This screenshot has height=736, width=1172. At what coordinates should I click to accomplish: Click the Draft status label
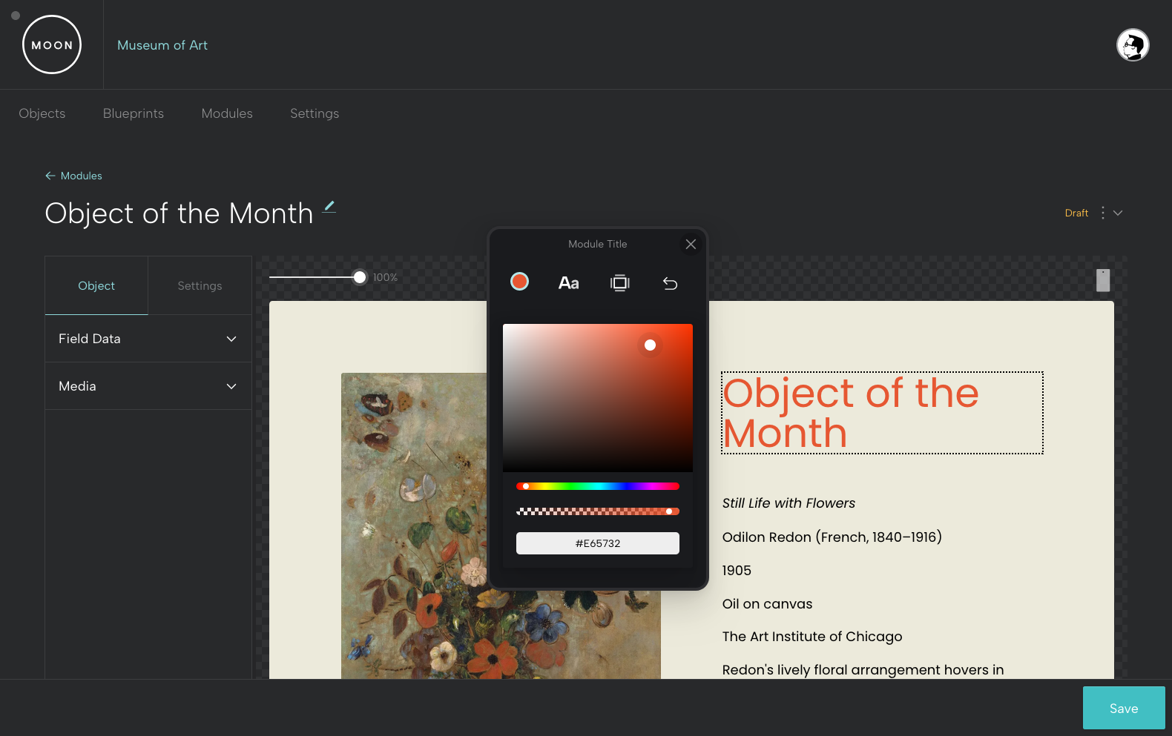1076,213
